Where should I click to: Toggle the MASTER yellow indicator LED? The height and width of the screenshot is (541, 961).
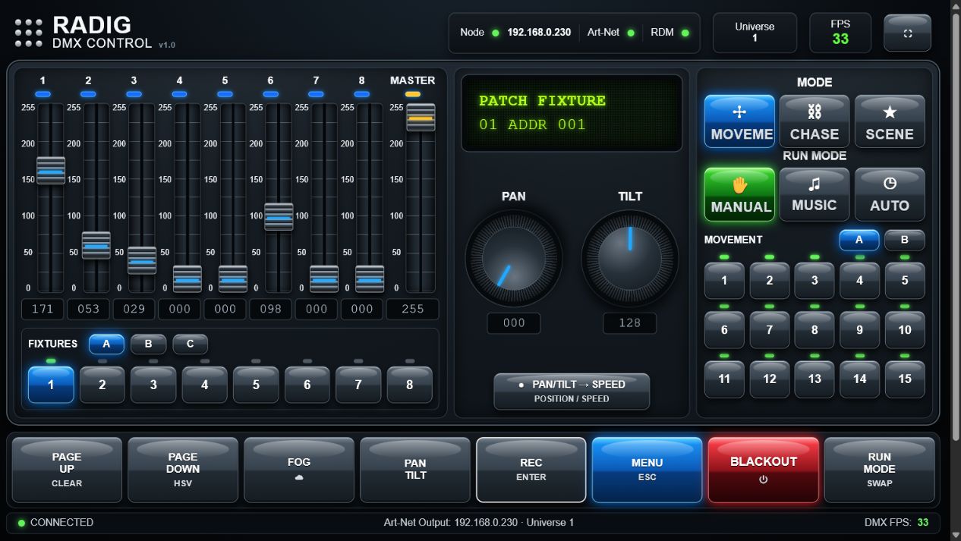coord(412,94)
